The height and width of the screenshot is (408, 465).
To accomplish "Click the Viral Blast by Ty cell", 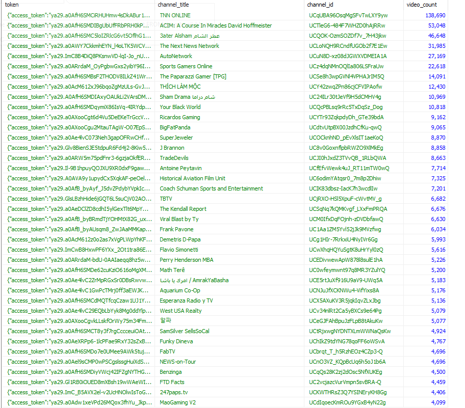I will tap(179, 219).
